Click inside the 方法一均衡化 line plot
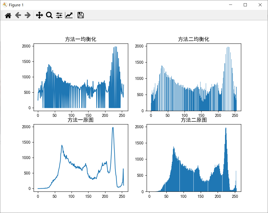The height and width of the screenshot is (213, 268). coord(81,77)
